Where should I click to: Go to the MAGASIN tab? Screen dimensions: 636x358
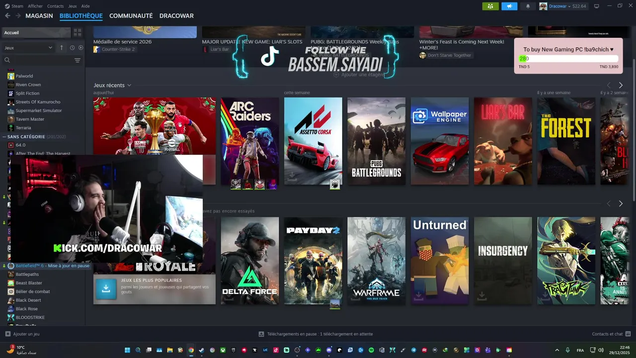tap(39, 16)
